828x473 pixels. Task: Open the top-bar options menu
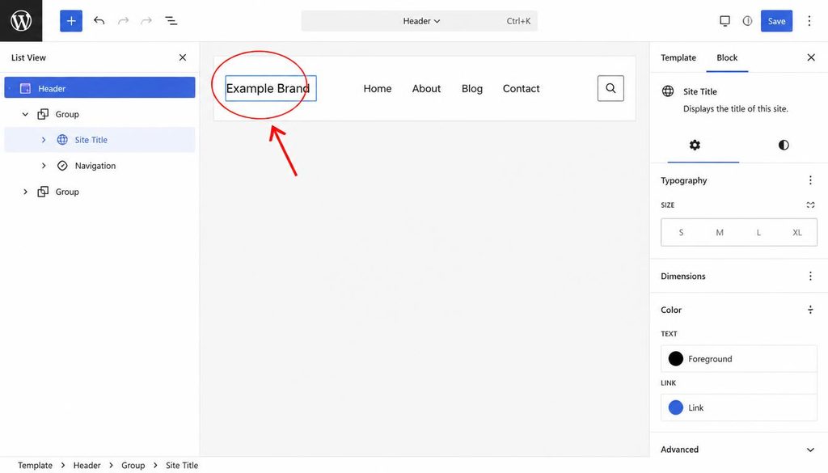809,21
